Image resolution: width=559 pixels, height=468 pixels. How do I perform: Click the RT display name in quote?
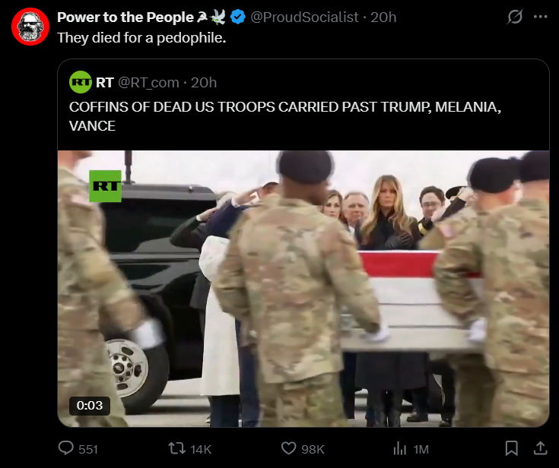pos(104,83)
